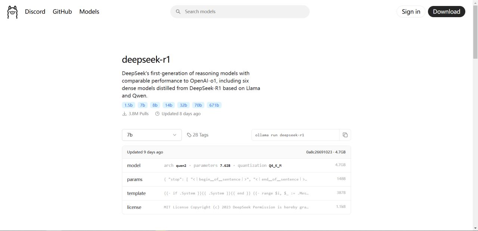Screen dimensions: 478x231
Task: Select the 671b size tag
Action: tap(214, 105)
